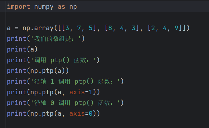The image size is (209, 128).
Task: Click the 'print(np.ptp(a, axis=0))' line
Action: pyautogui.click(x=53, y=113)
